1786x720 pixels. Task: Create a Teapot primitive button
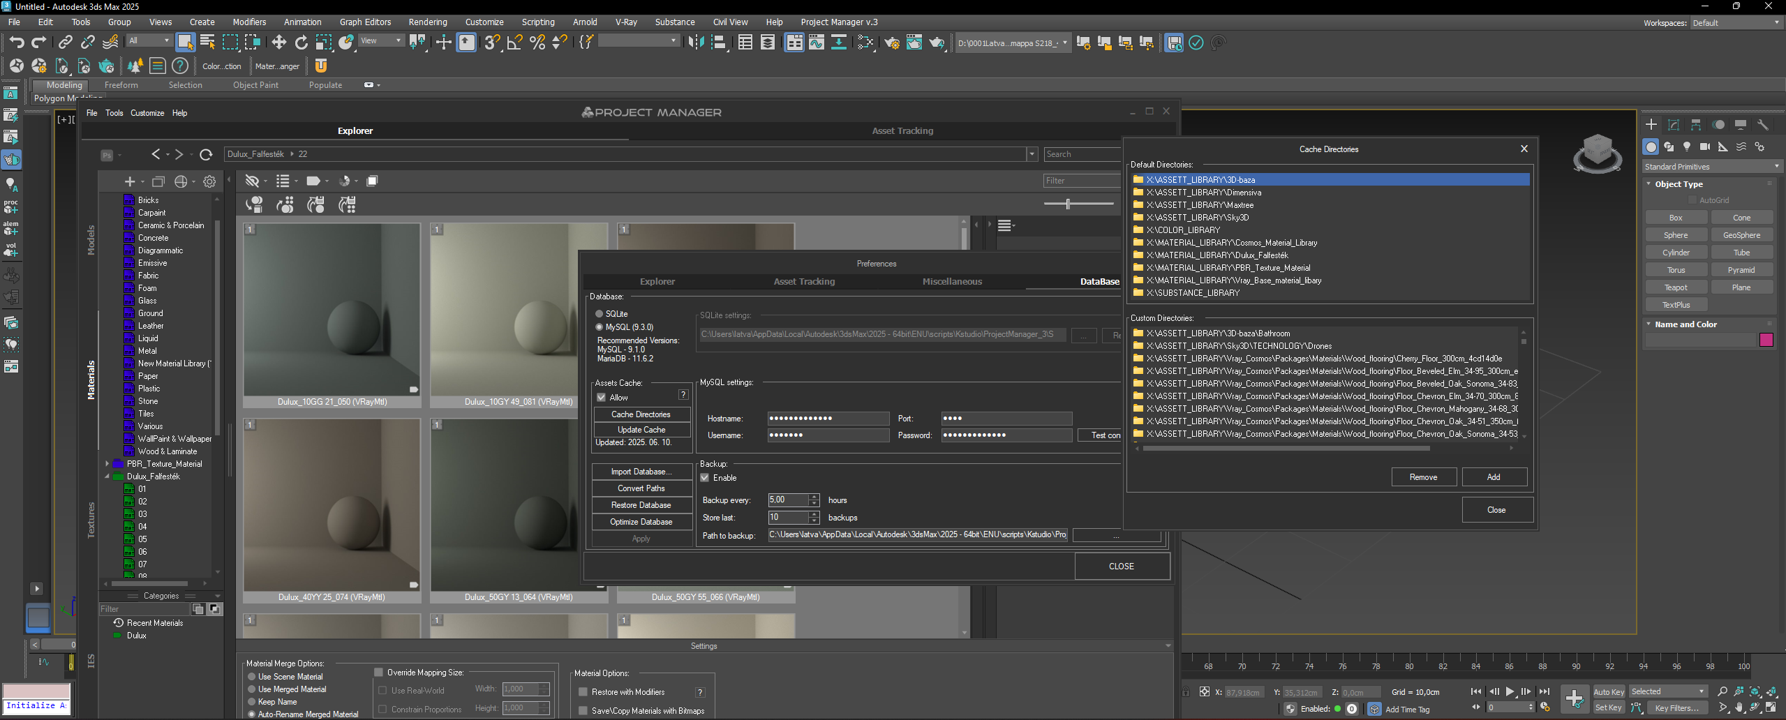point(1676,287)
